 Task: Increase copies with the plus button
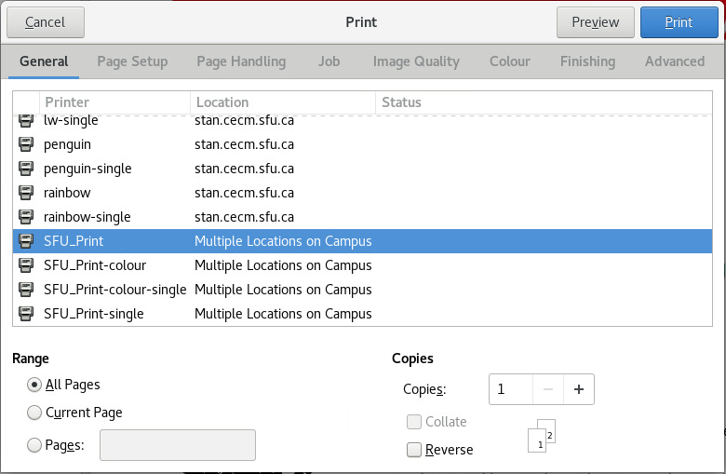pyautogui.click(x=578, y=389)
